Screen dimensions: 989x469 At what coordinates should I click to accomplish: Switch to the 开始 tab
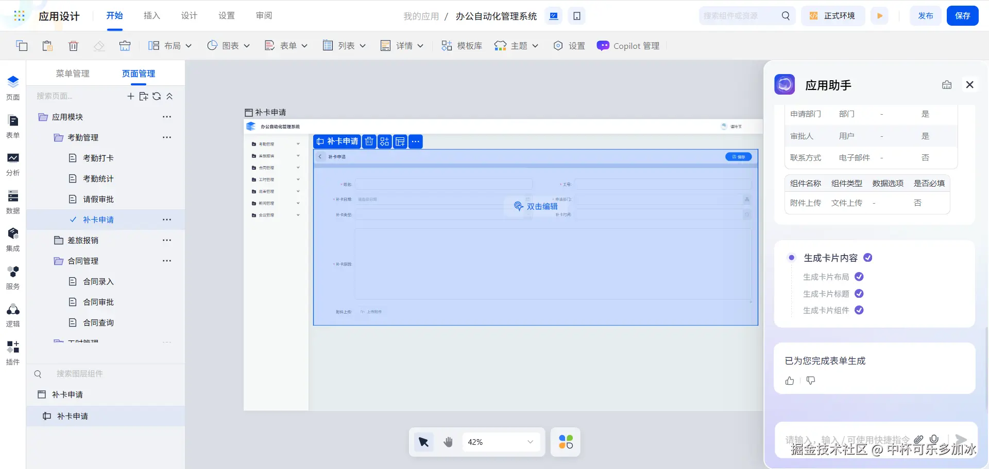click(x=114, y=15)
